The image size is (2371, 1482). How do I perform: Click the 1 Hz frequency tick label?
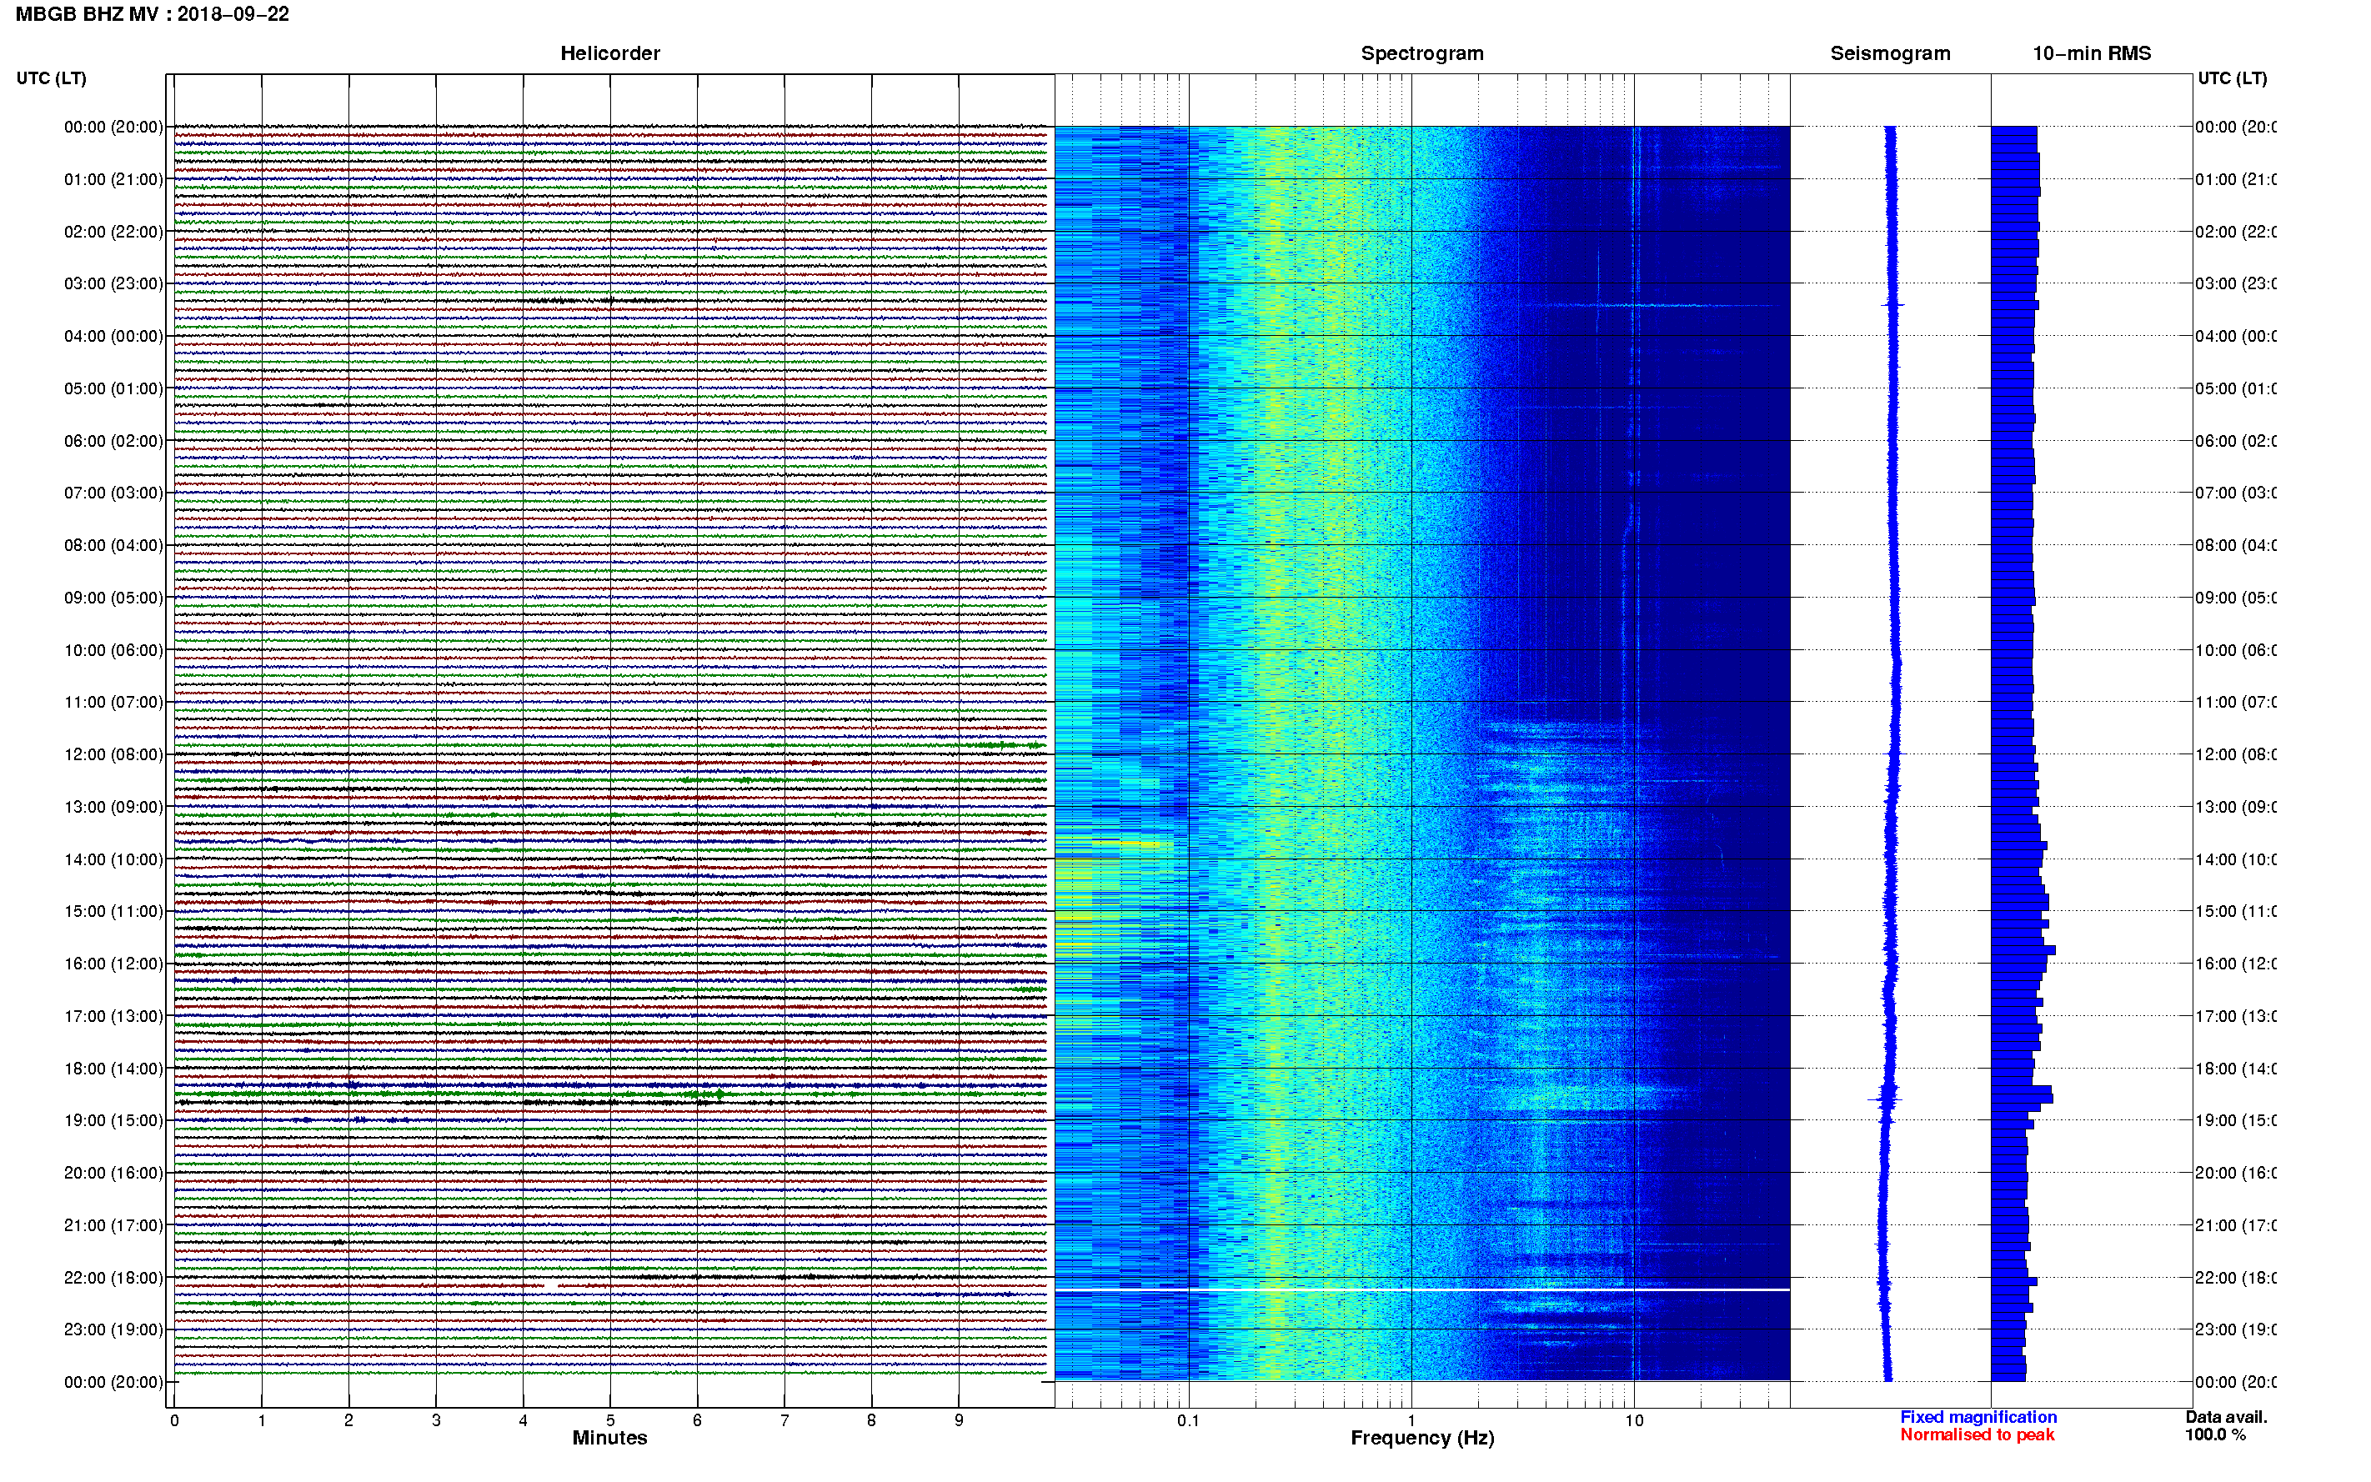(1411, 1420)
